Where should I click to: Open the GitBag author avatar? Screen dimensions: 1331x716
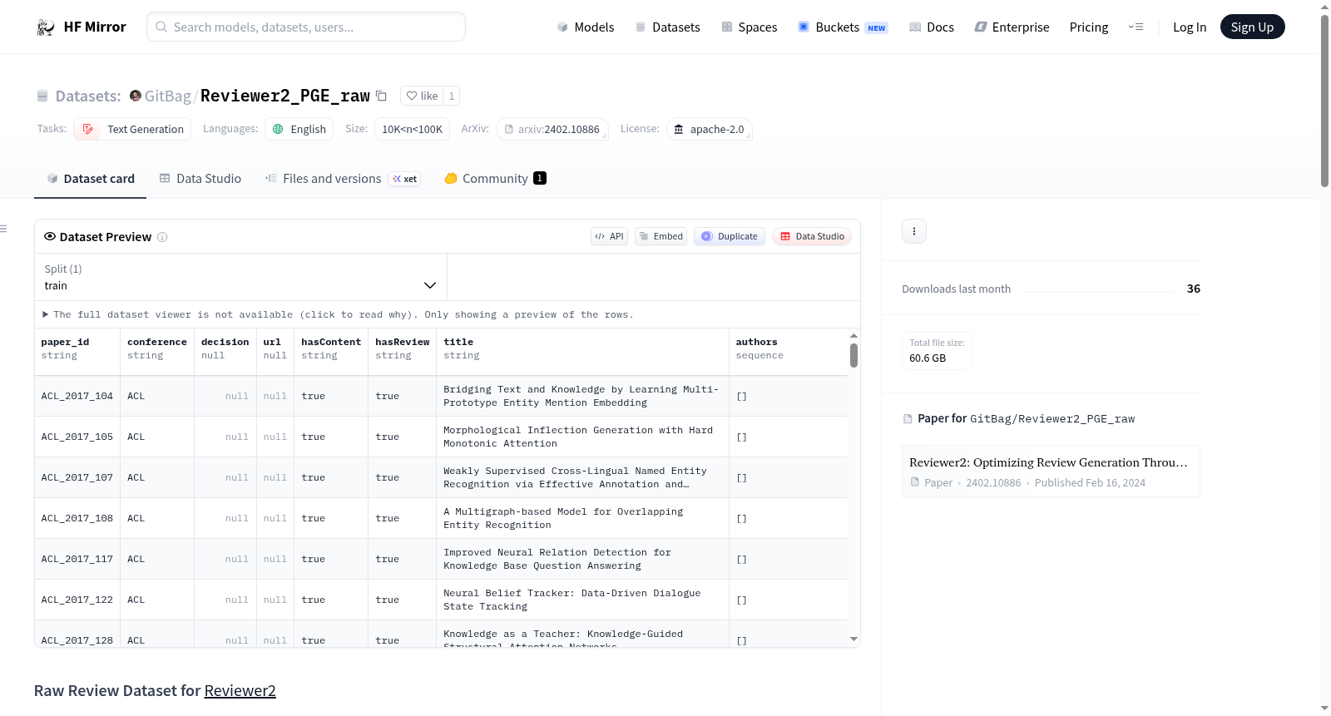coord(136,96)
